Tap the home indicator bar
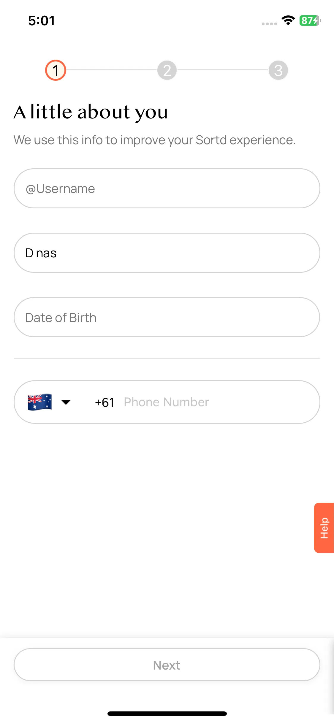The image size is (334, 723). point(167,714)
